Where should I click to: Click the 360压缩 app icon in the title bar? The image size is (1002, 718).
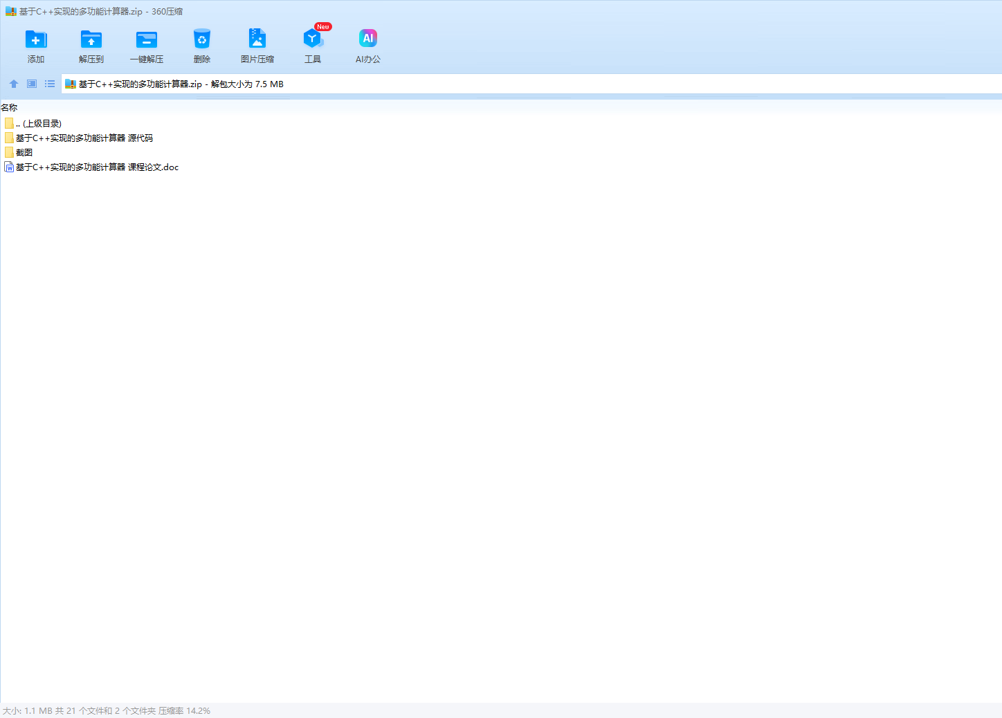(x=10, y=11)
